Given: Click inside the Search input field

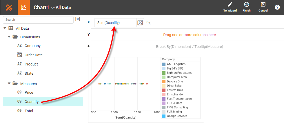Looking at the screenshot, I should click(38, 20).
